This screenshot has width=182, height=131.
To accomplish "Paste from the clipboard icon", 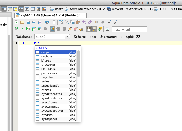I will [78, 22].
